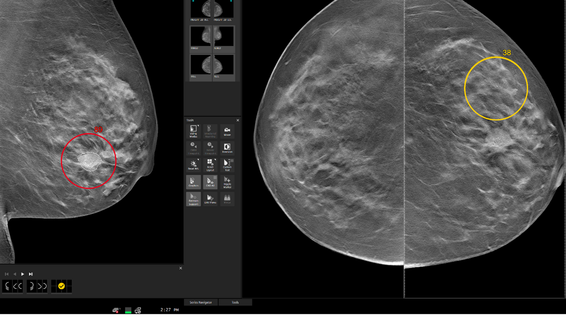This screenshot has width=566, height=318.
Task: Click the network disconnected status icon
Action: click(x=116, y=311)
